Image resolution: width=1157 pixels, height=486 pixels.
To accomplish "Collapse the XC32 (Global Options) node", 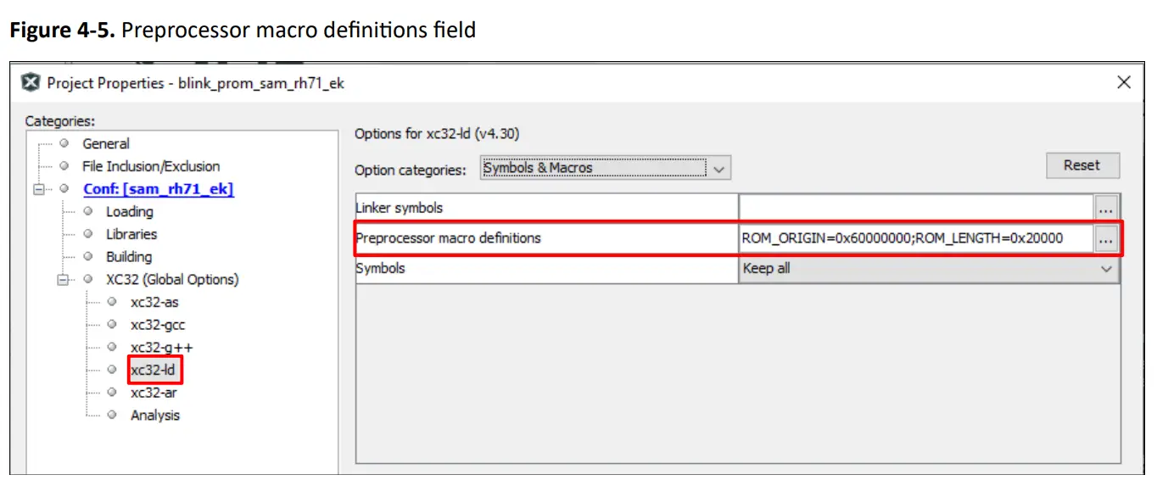I will (x=62, y=279).
